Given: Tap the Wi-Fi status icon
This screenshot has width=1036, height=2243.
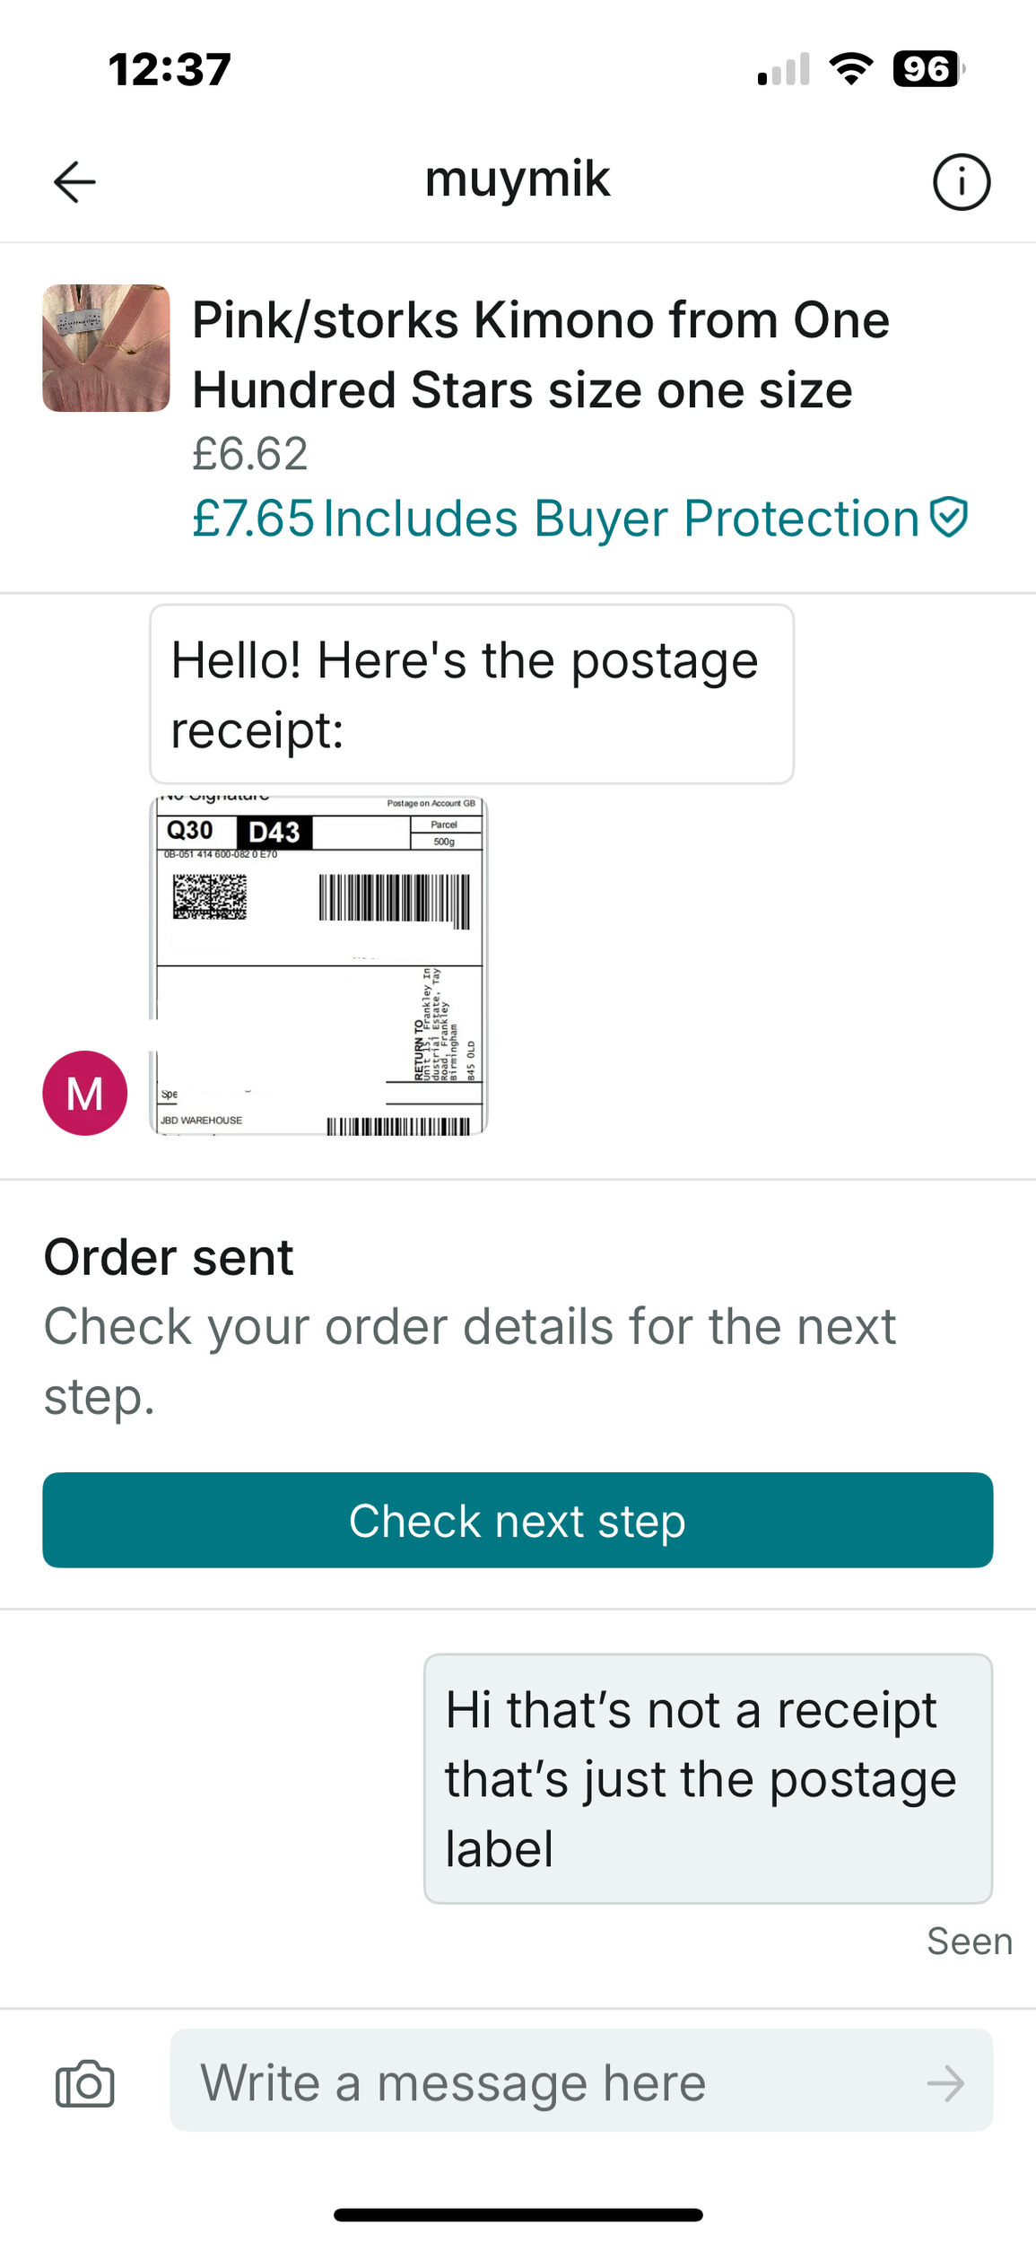Looking at the screenshot, I should pyautogui.click(x=851, y=69).
